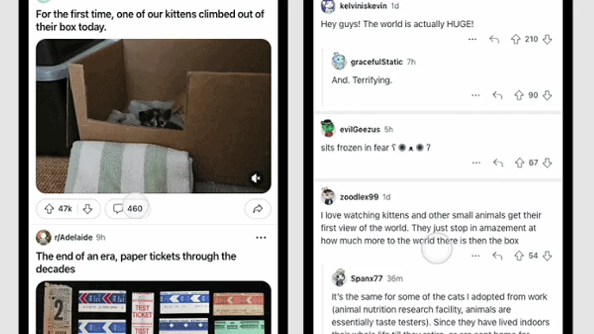The height and width of the screenshot is (334, 594).
Task: Open more options on evilGeezus comment
Action: [x=476, y=163]
